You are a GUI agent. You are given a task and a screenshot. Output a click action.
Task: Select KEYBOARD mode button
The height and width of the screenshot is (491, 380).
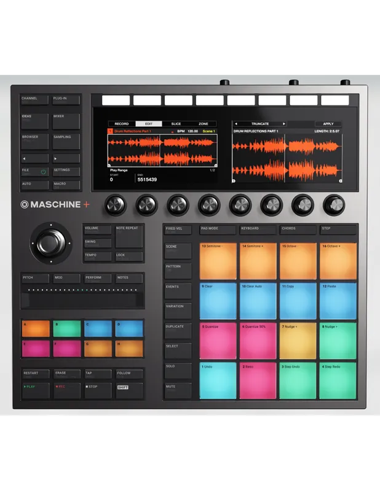tap(258, 230)
